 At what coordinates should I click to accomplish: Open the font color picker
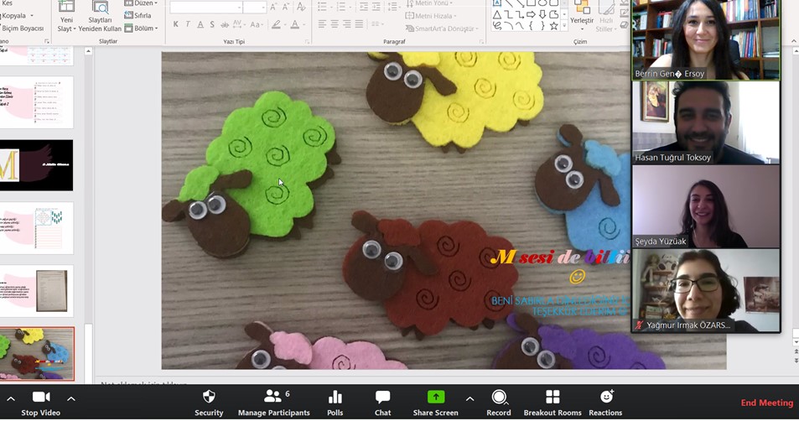pyautogui.click(x=295, y=25)
